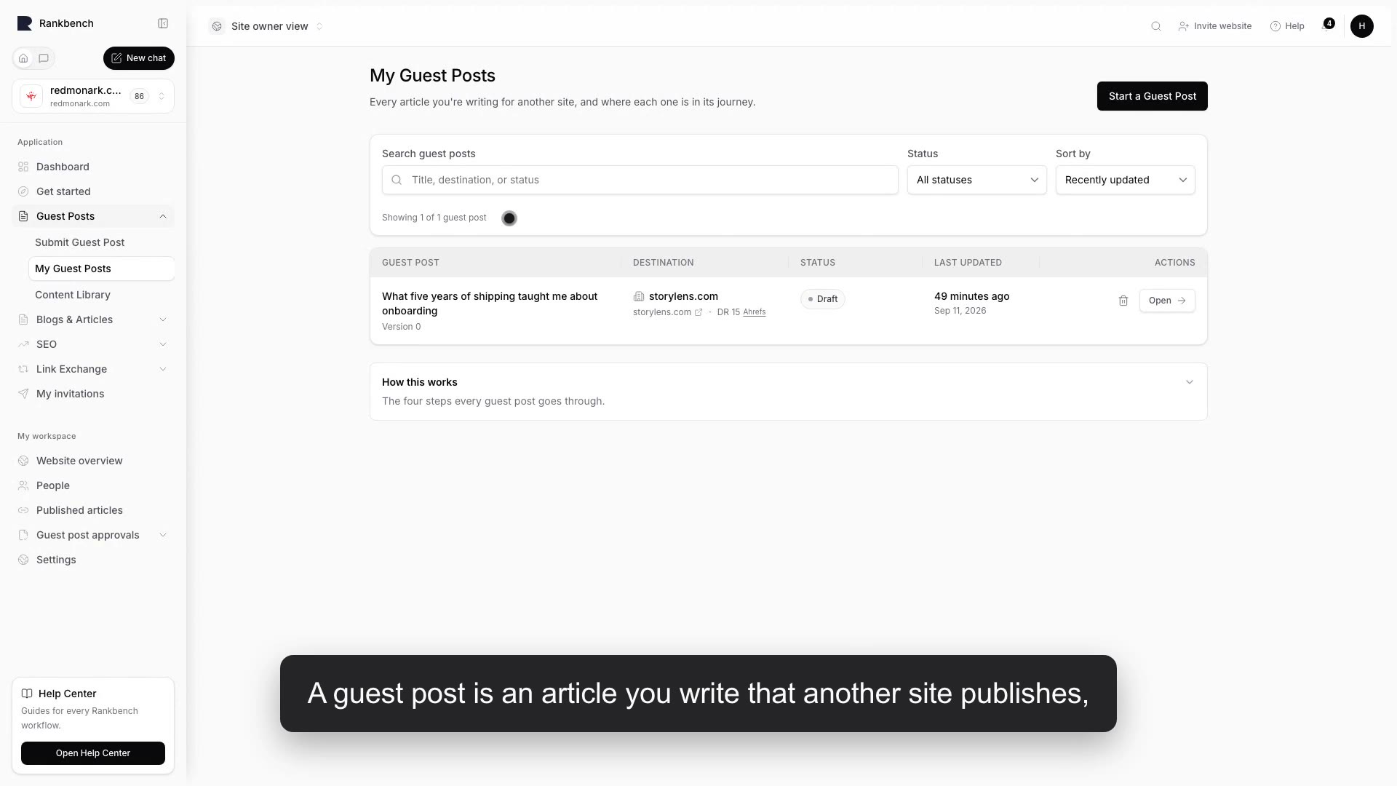Click the guest post title text
The width and height of the screenshot is (1397, 786).
click(490, 303)
